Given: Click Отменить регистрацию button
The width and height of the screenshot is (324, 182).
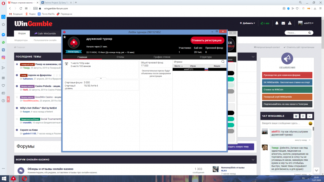Looking at the screenshot, I should pyautogui.click(x=207, y=40).
